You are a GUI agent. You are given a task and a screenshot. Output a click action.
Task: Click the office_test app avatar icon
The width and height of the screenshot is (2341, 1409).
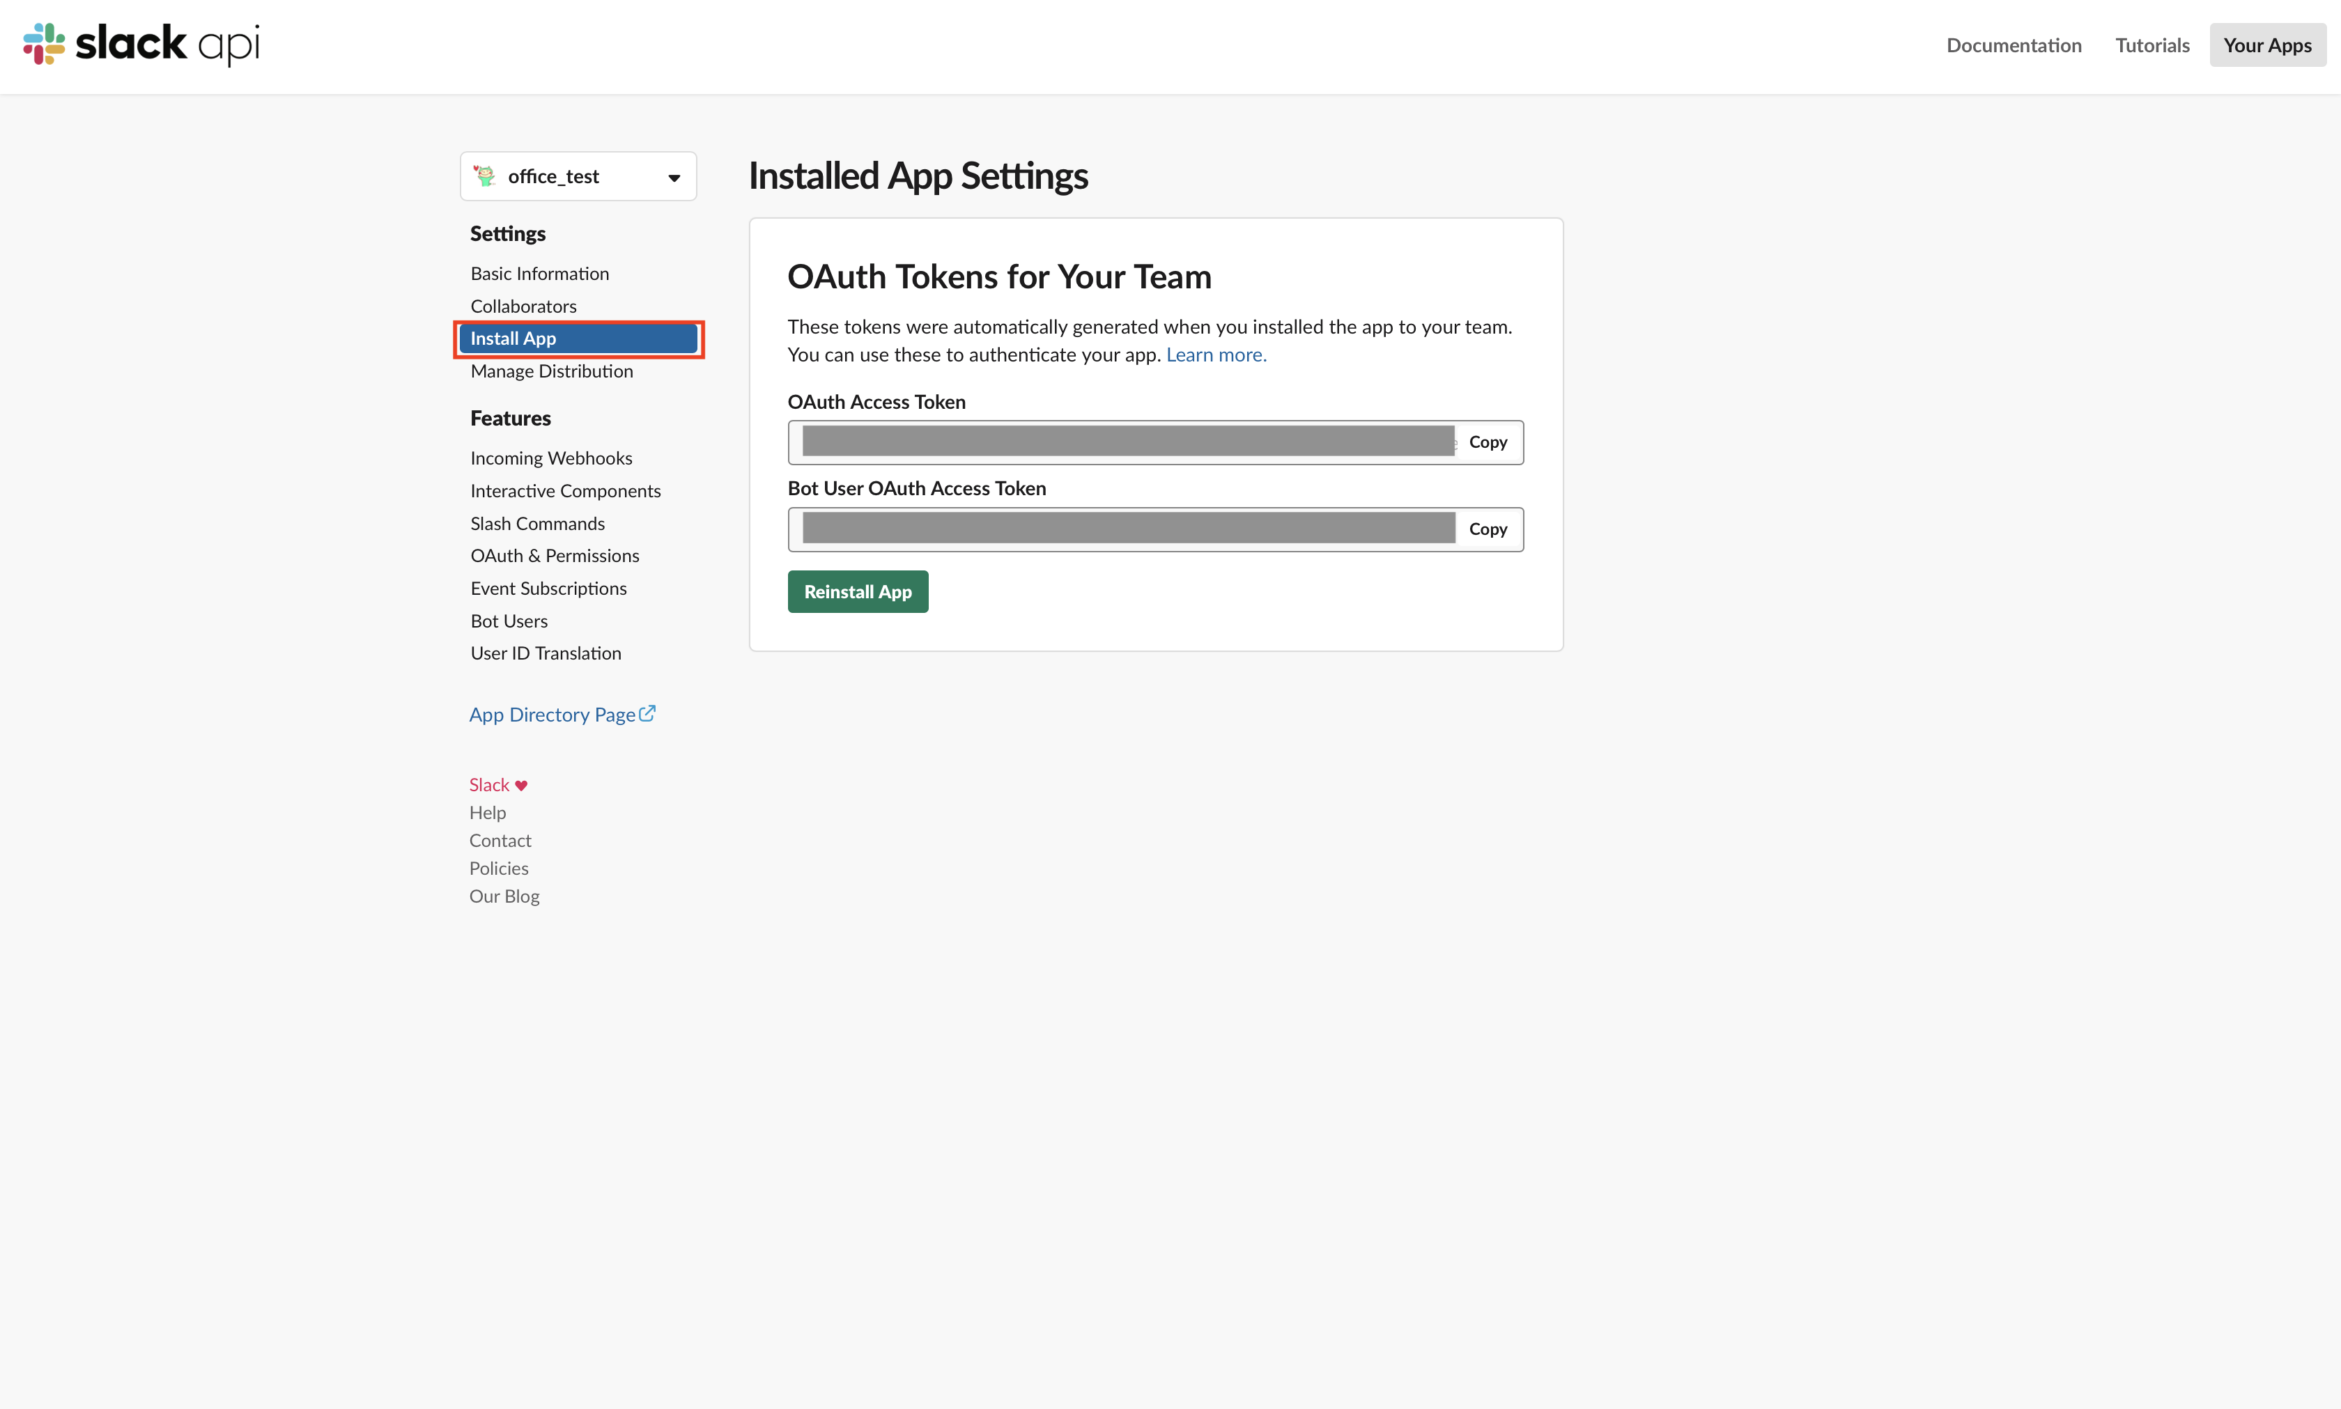484,176
